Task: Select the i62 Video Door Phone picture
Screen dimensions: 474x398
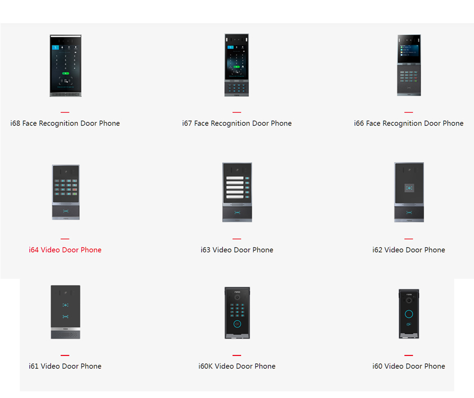Action: tap(409, 192)
